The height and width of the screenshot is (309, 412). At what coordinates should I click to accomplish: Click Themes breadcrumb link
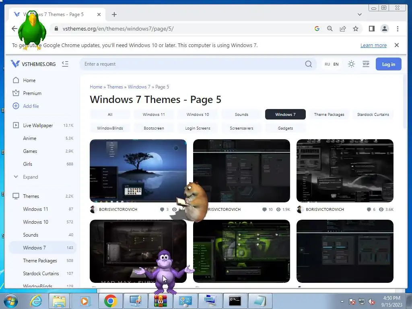pyautogui.click(x=115, y=87)
